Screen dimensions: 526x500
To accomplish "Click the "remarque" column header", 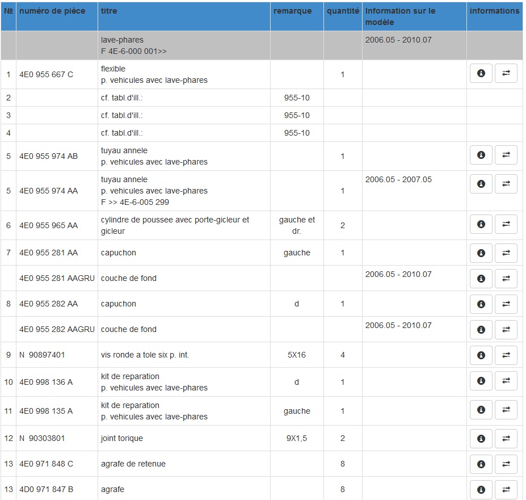I will click(292, 11).
